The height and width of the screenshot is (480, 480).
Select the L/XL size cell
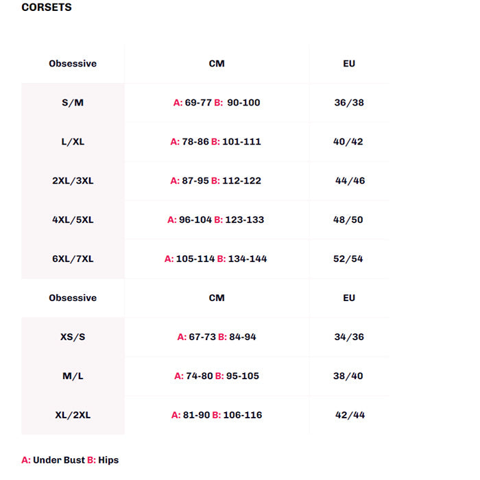coord(73,142)
